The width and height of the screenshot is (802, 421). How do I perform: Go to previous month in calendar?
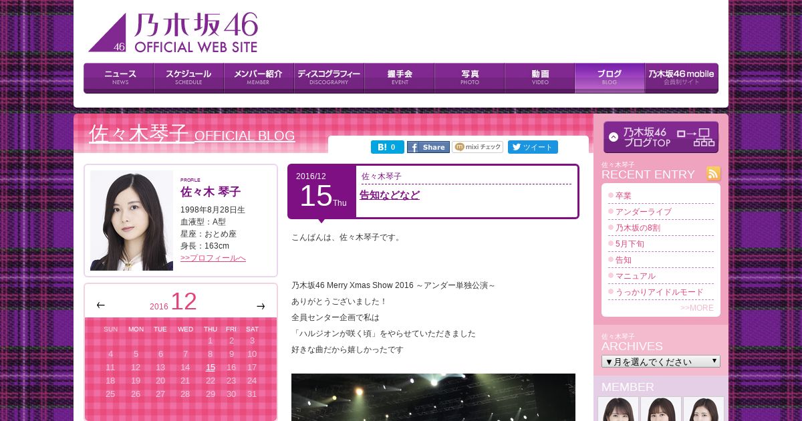[x=100, y=305]
